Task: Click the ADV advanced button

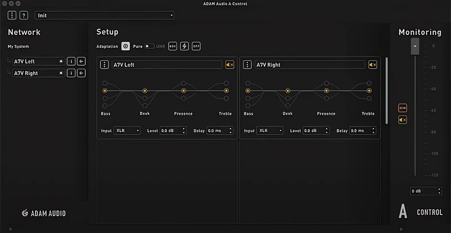Action: 173,46
